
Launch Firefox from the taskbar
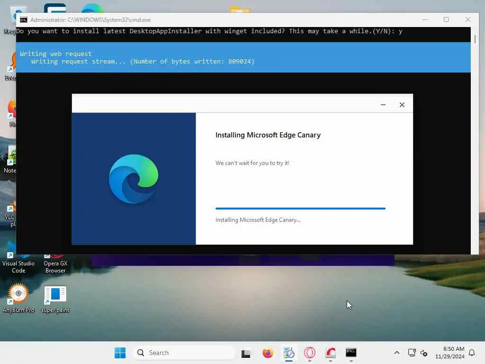point(268,353)
